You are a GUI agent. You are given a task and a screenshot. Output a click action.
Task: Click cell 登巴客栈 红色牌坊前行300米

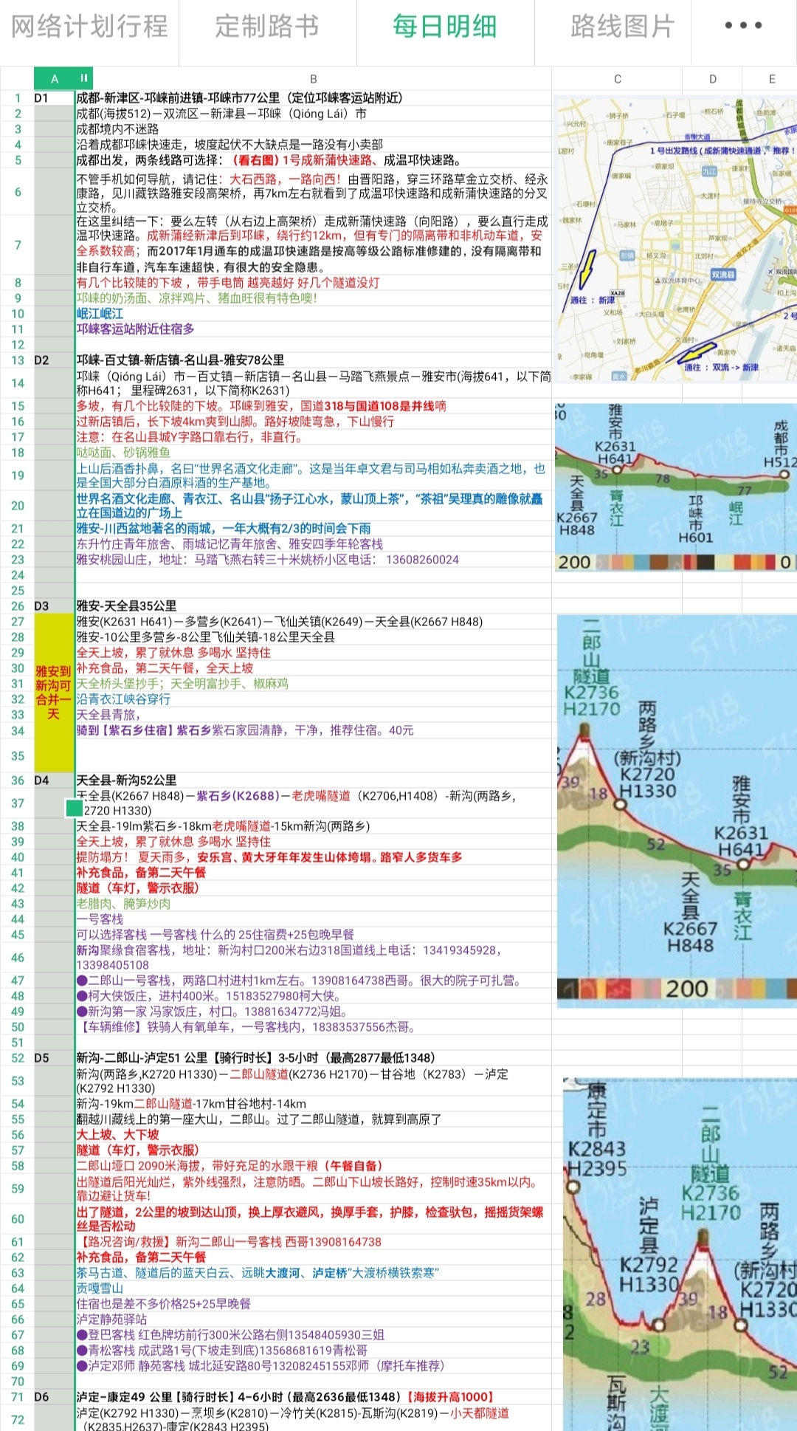(313, 1335)
